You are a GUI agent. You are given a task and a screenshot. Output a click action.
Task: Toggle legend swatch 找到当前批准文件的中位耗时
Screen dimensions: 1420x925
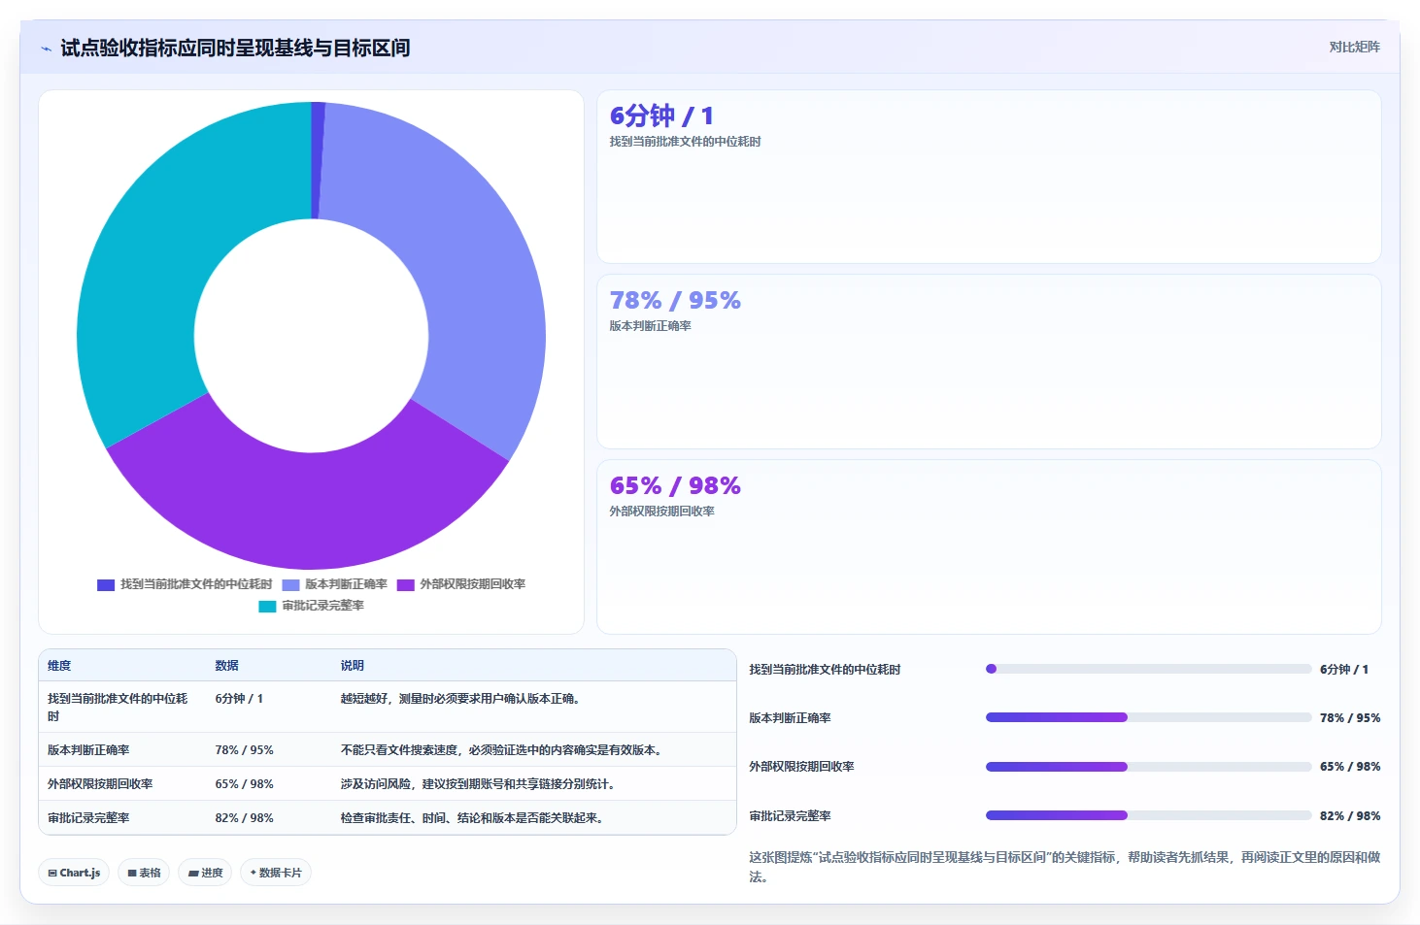106,585
